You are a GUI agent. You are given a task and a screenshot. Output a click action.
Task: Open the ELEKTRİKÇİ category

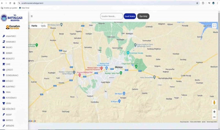pyautogui.click(x=10, y=86)
